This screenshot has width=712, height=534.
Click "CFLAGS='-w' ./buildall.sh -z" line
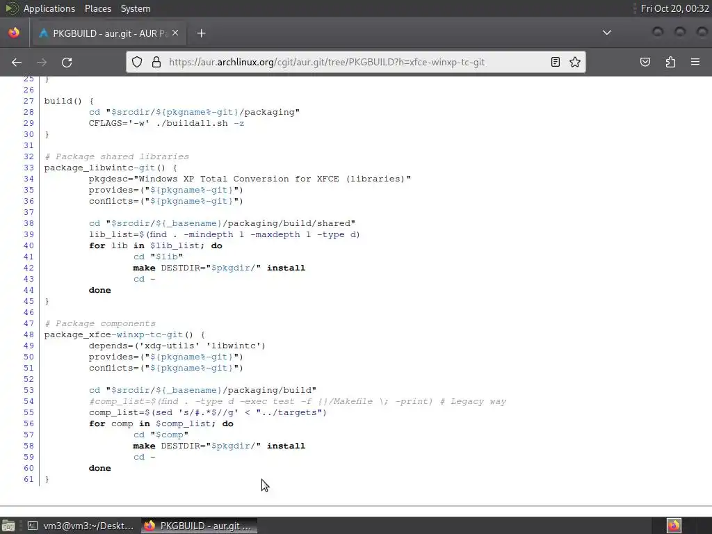tap(167, 123)
